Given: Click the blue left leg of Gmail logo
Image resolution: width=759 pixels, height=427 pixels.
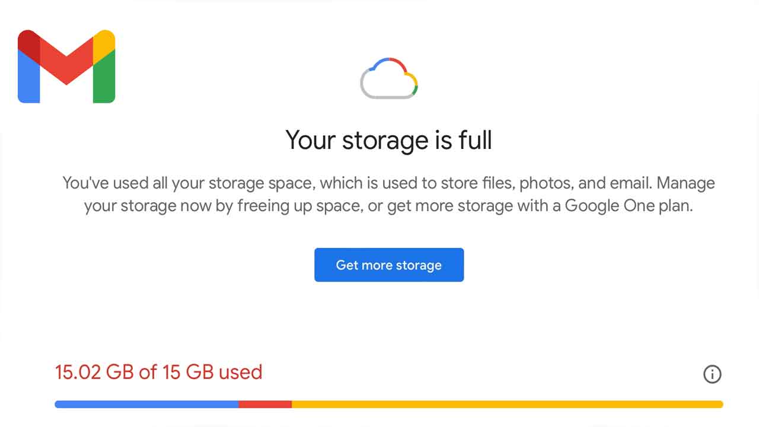Looking at the screenshot, I should pyautogui.click(x=28, y=80).
